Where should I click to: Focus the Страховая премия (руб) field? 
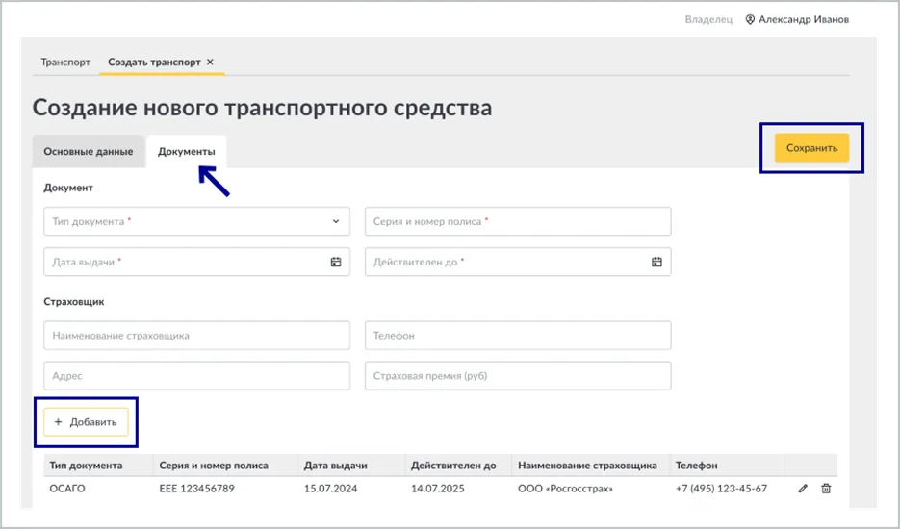click(518, 376)
